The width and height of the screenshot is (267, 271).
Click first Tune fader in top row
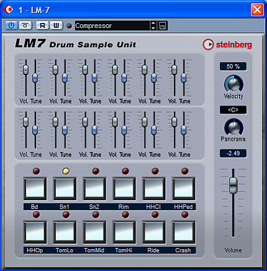pos(35,78)
